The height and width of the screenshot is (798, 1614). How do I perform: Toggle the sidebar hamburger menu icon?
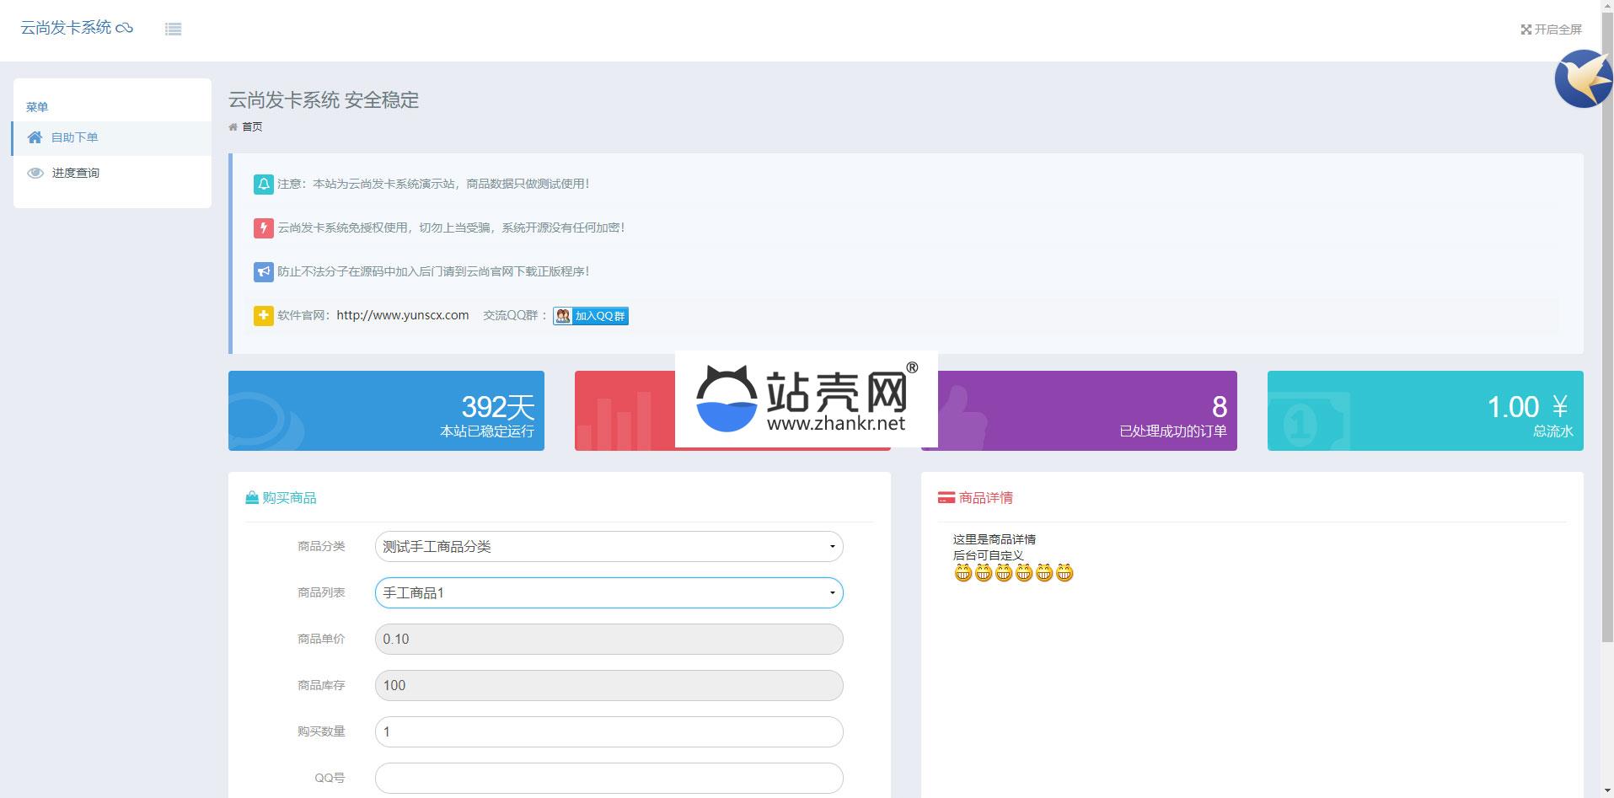[173, 29]
